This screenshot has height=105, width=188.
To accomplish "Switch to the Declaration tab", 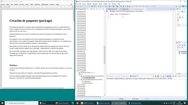I will click(x=125, y=76).
